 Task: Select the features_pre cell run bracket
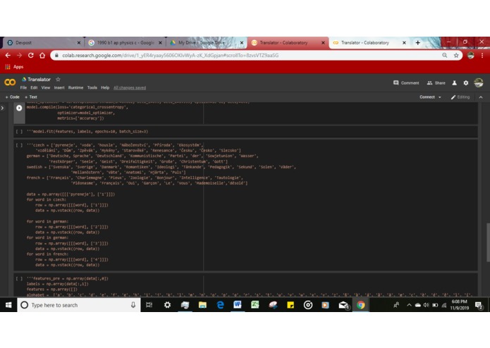19,278
